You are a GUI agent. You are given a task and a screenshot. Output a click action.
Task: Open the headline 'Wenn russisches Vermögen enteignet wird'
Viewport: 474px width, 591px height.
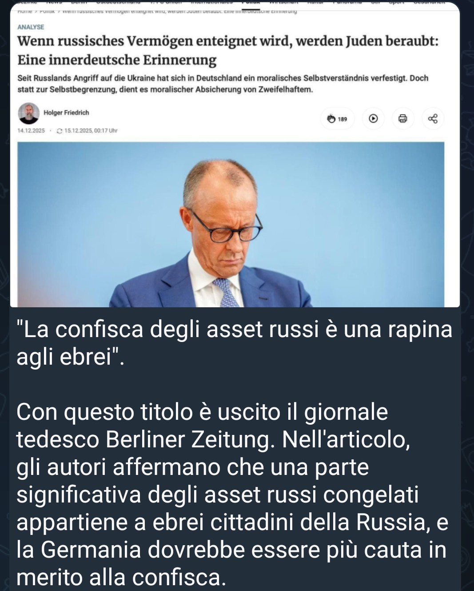[228, 50]
